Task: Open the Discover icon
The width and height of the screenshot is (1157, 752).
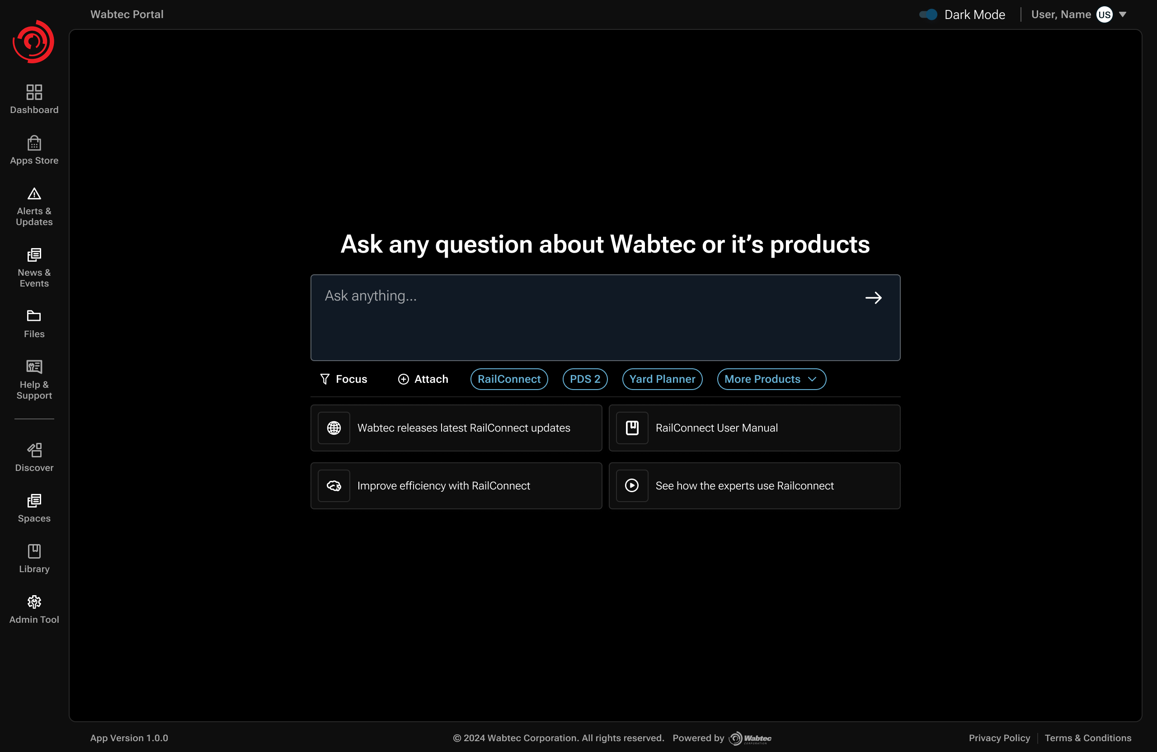Action: (34, 450)
